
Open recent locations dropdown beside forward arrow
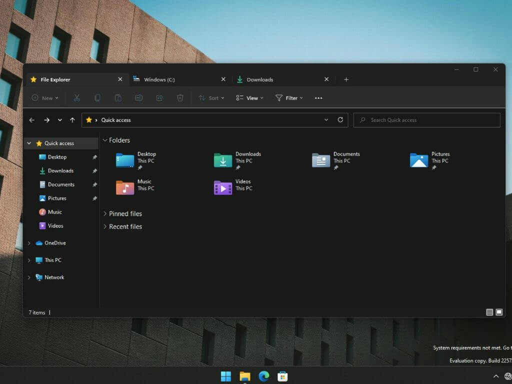tap(60, 120)
